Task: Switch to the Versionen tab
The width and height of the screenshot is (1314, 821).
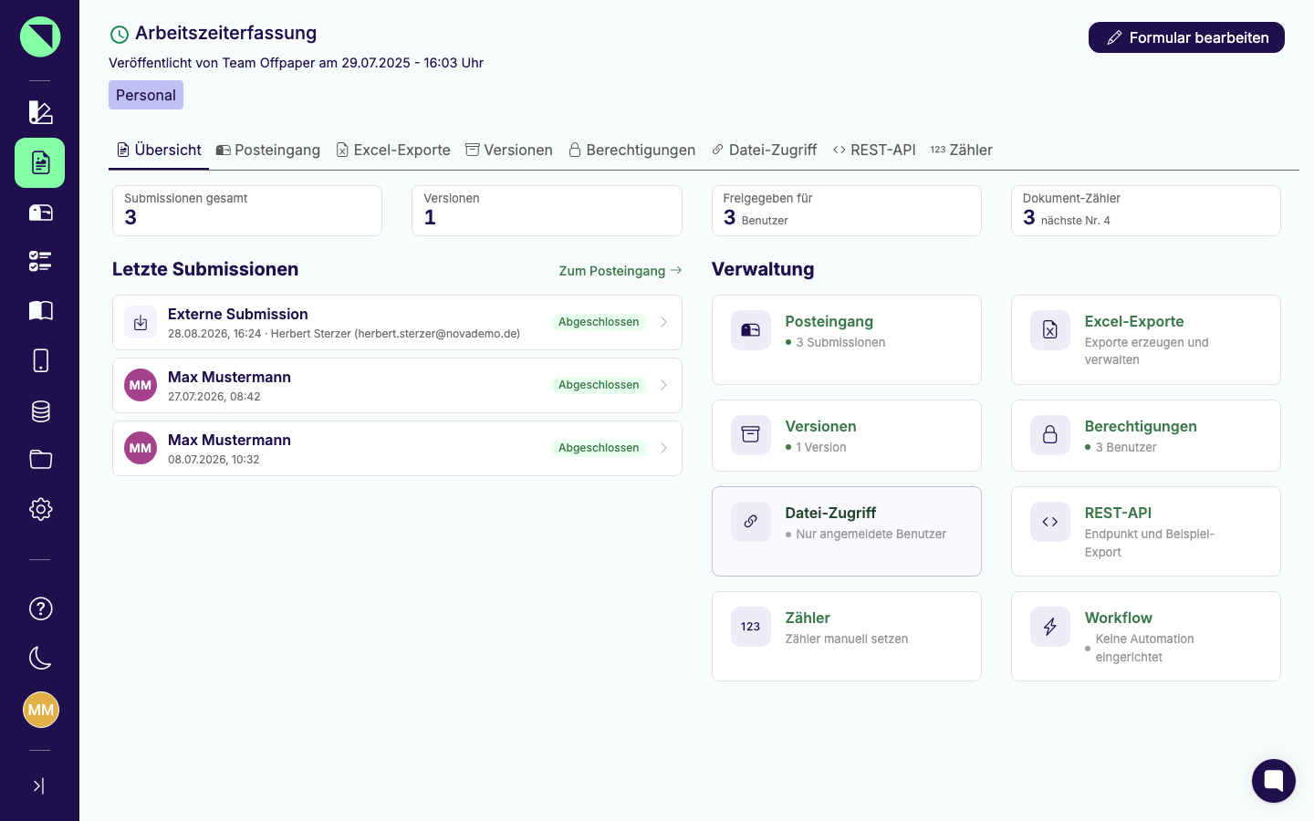Action: point(509,150)
